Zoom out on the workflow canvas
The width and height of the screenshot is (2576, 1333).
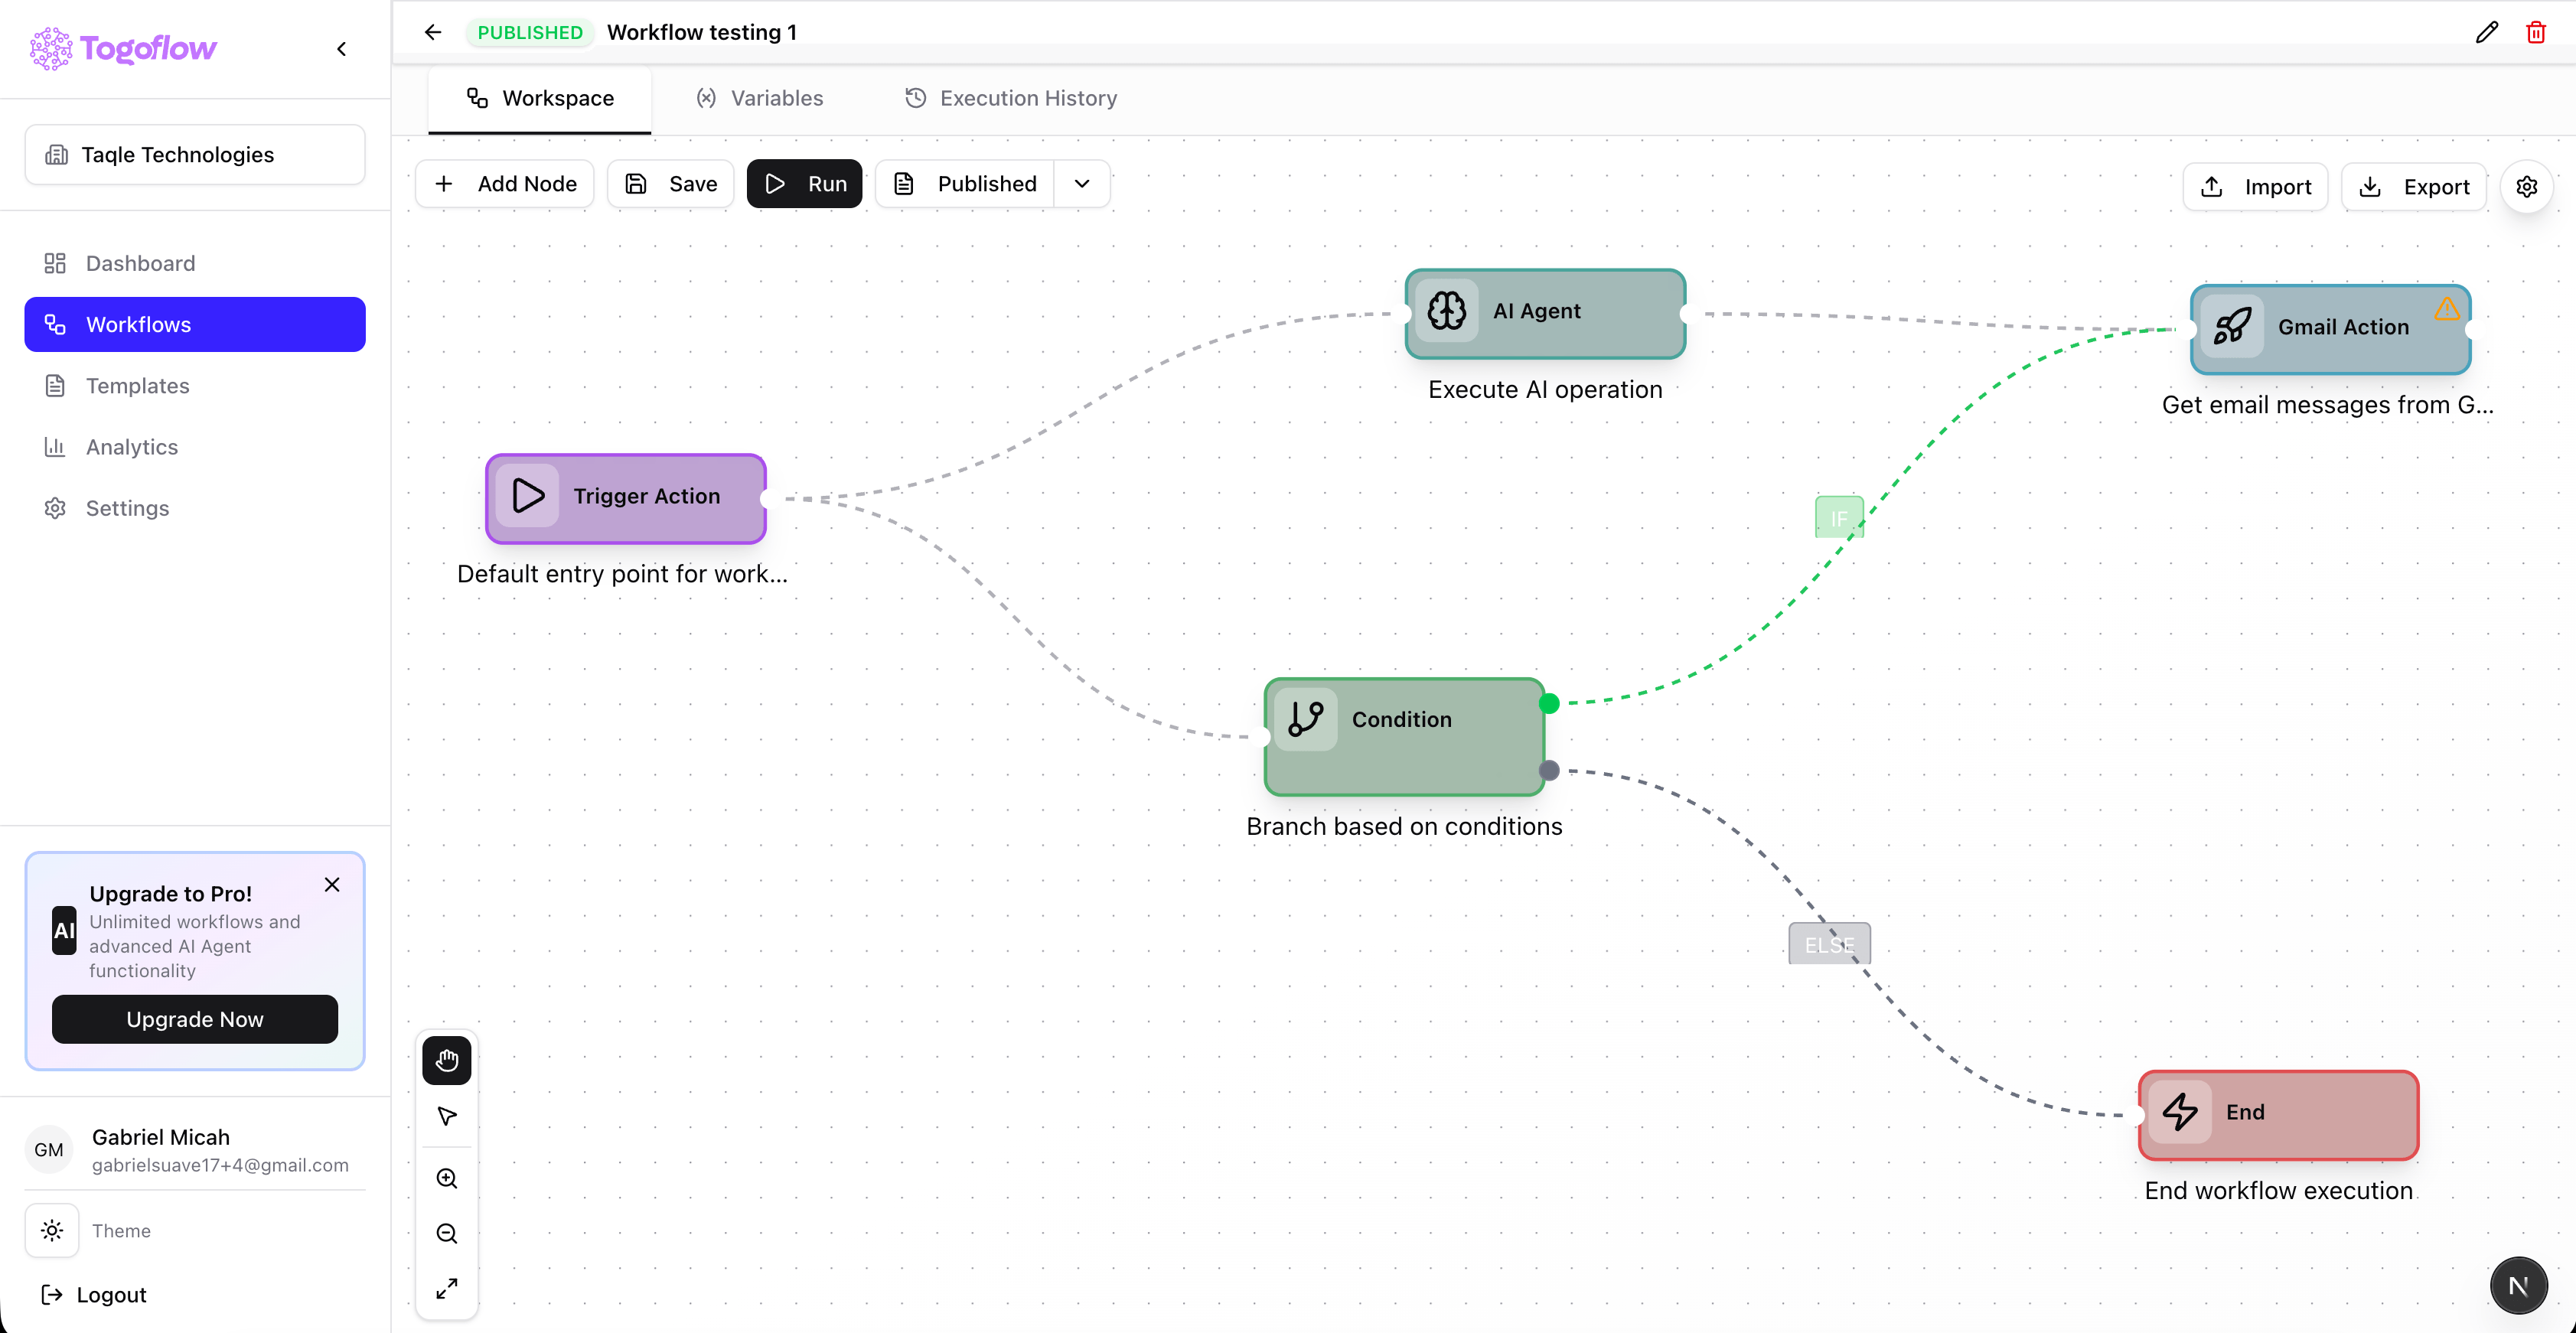[447, 1234]
